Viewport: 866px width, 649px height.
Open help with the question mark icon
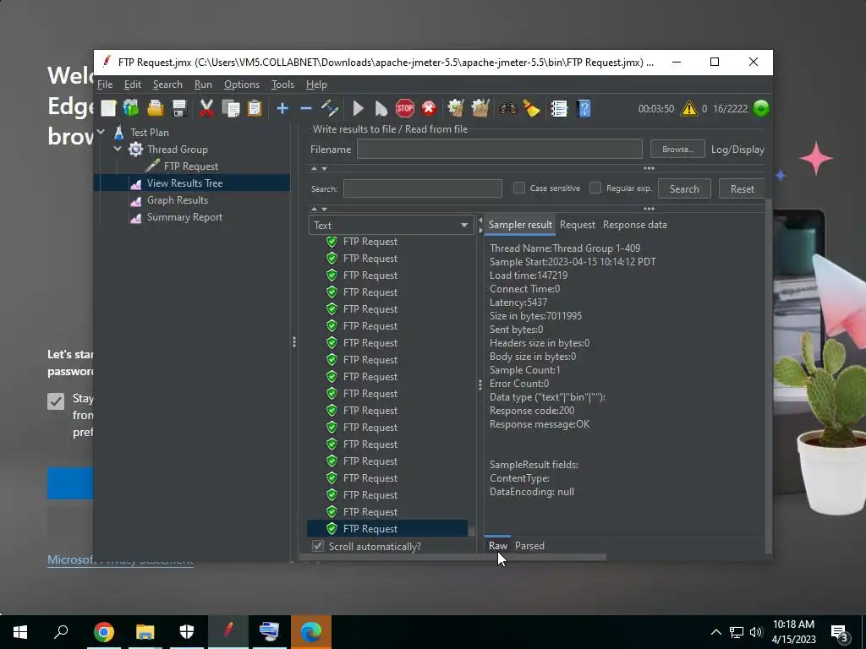click(x=584, y=108)
